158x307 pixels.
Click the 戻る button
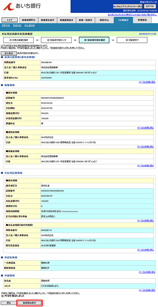tap(9, 303)
